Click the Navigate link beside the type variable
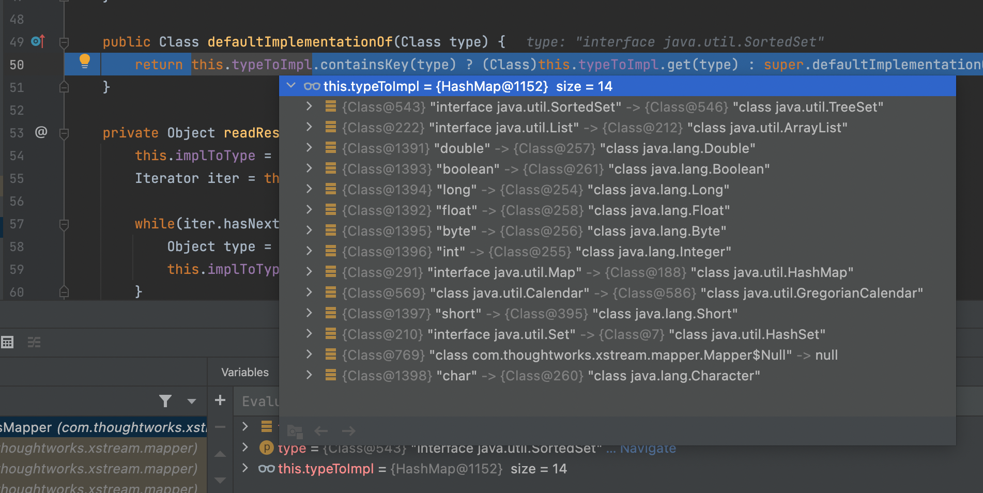 tap(648, 449)
